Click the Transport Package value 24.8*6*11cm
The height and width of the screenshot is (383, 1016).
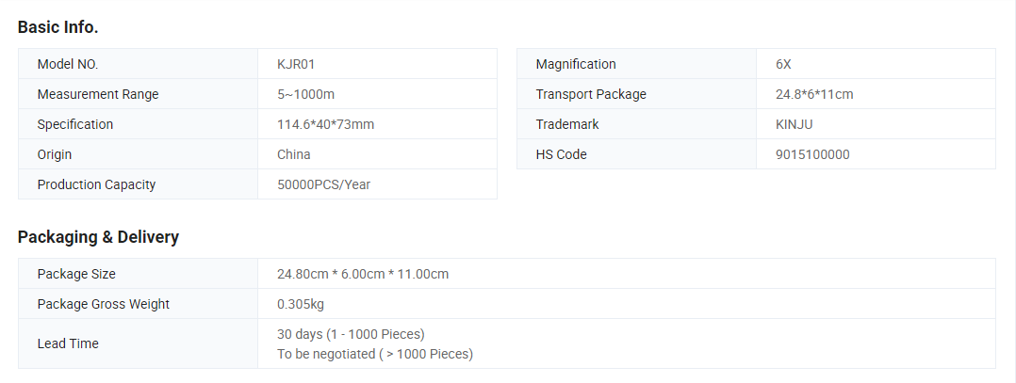pyautogui.click(x=814, y=94)
